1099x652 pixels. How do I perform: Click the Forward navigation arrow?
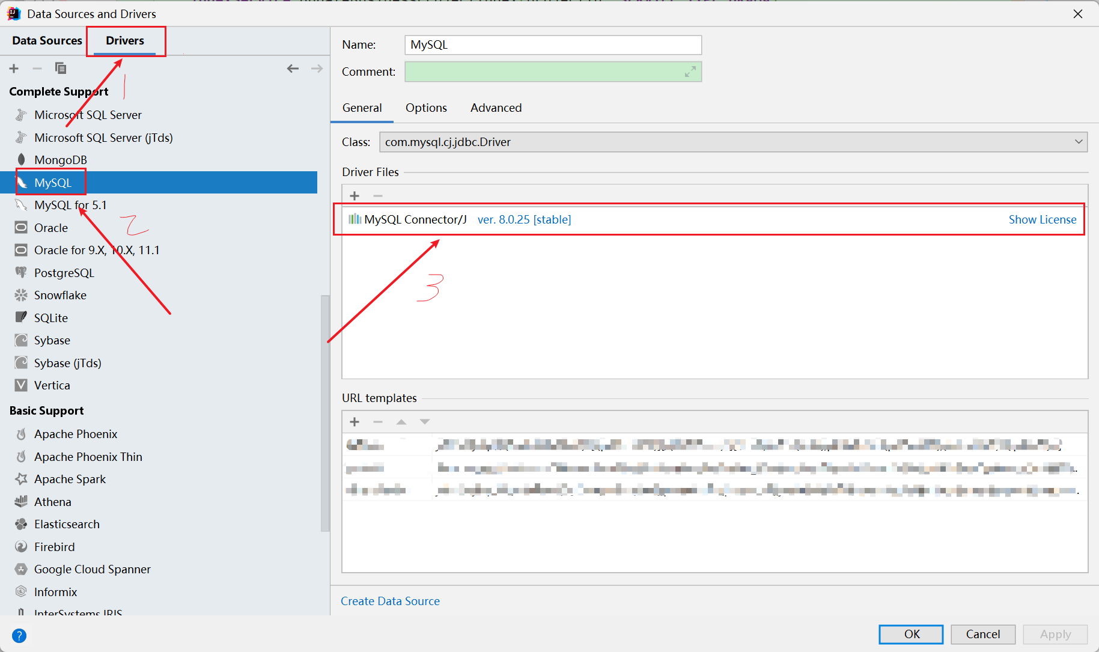point(317,69)
